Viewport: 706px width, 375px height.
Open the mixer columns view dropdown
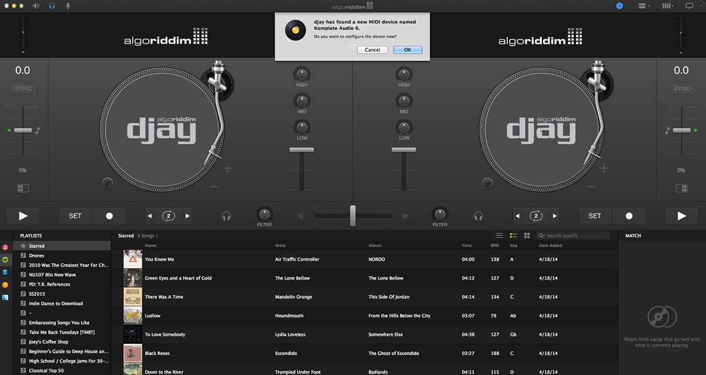[x=668, y=5]
